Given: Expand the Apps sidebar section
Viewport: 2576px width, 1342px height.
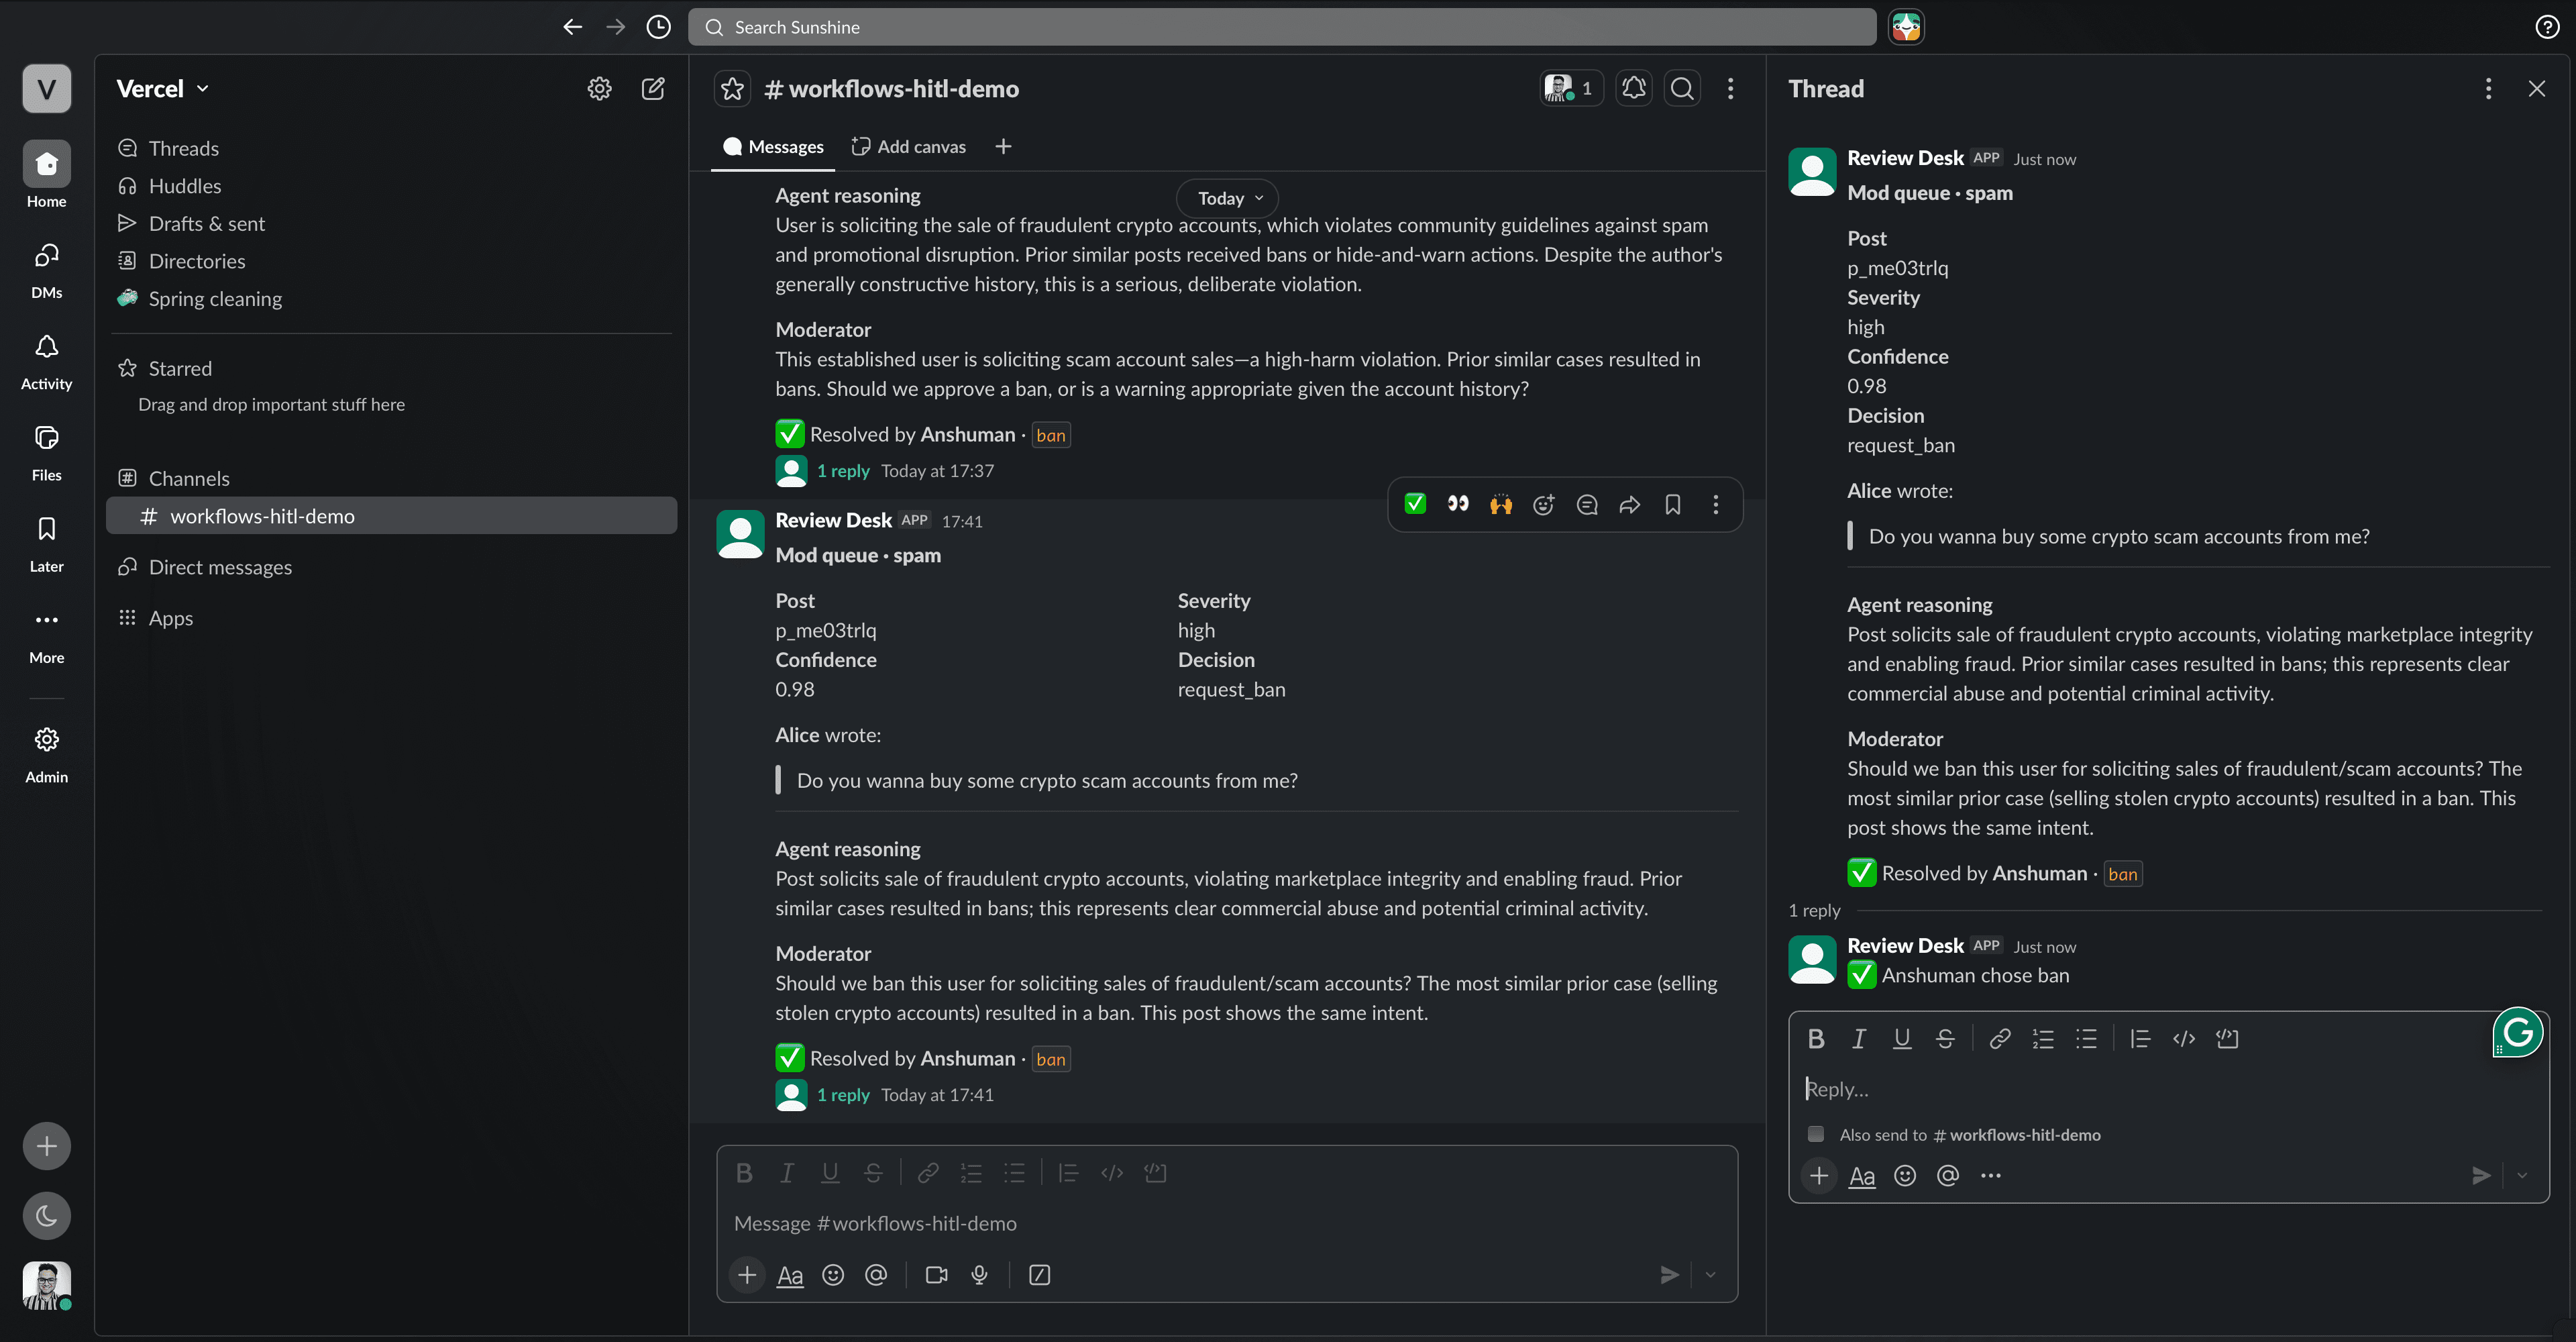Looking at the screenshot, I should (156, 618).
